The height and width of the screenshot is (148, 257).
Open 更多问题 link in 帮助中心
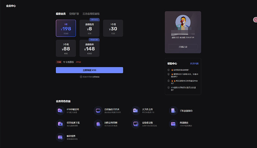194,64
